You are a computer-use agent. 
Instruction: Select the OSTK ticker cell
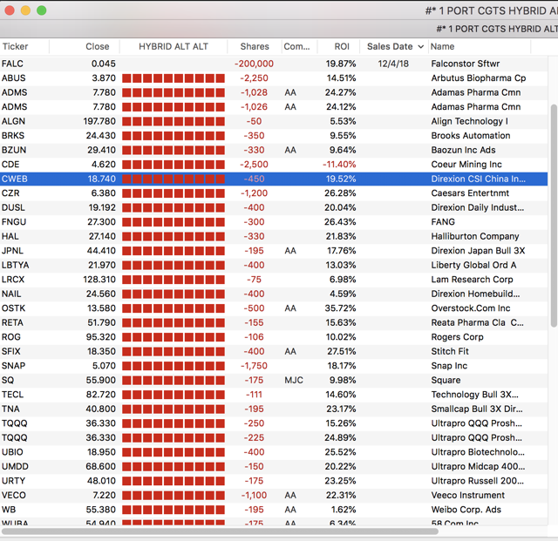click(13, 308)
